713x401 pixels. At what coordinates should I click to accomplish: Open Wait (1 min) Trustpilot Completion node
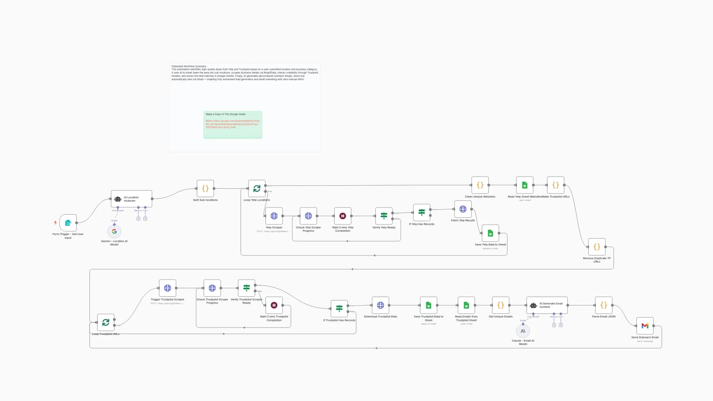point(274,305)
